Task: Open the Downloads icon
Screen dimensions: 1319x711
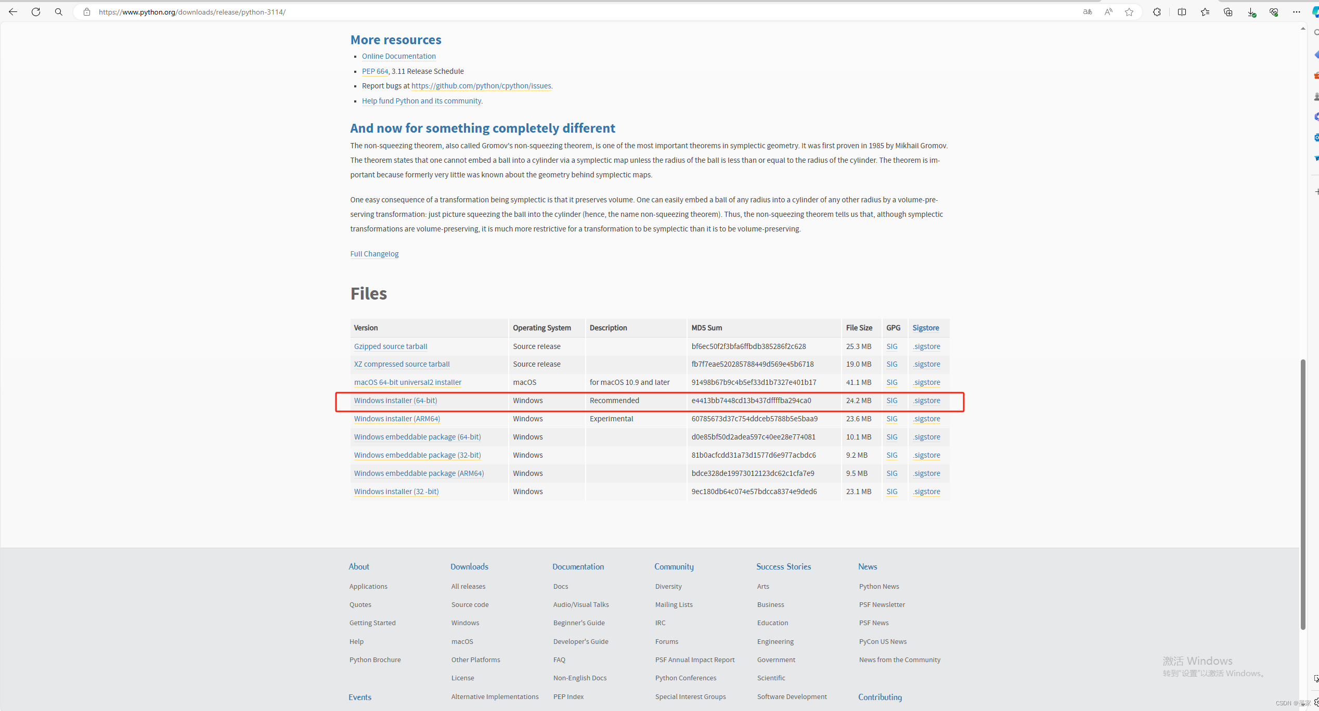Action: click(x=1251, y=12)
